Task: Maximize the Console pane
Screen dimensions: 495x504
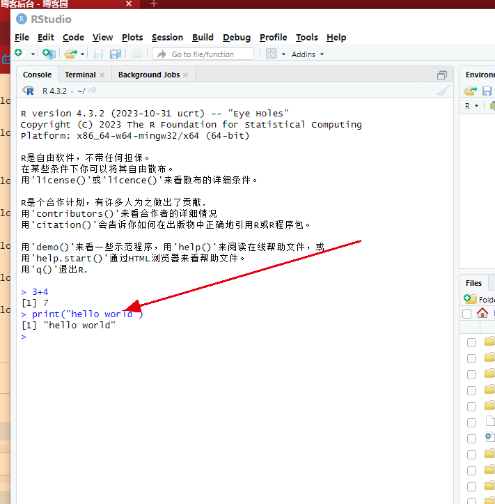Action: click(442, 75)
